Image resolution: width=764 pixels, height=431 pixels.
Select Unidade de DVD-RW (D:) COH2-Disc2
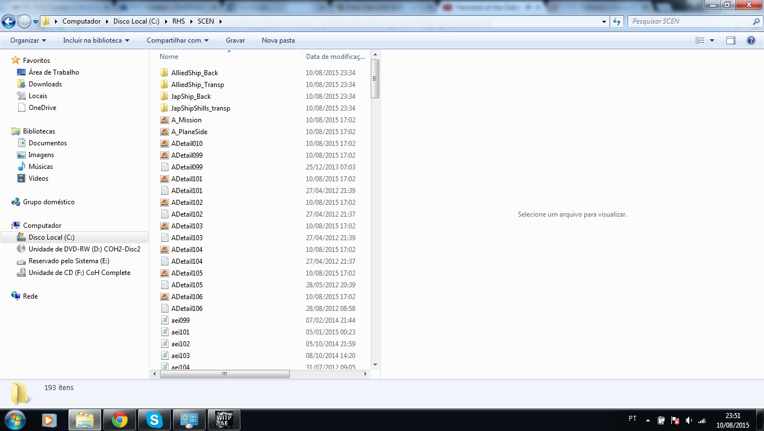[84, 249]
